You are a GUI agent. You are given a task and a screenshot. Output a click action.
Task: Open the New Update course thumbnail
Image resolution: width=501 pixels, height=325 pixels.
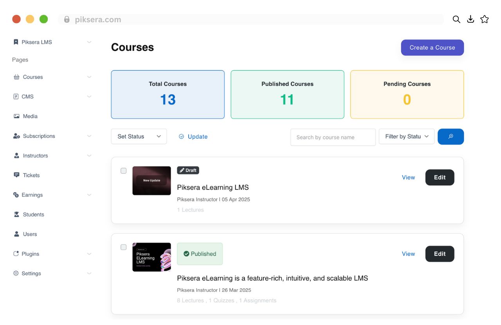pyautogui.click(x=151, y=181)
